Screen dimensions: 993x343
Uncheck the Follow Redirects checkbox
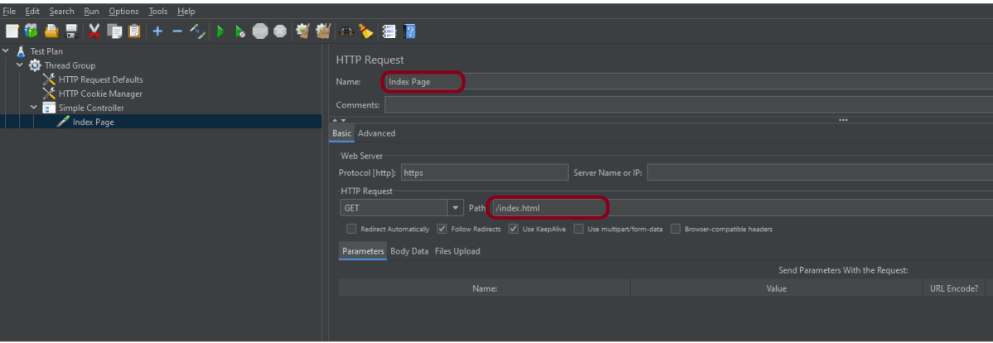click(x=442, y=229)
